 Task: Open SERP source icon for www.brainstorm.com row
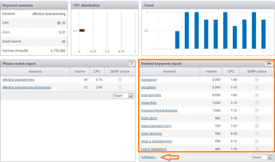[x=256, y=126]
